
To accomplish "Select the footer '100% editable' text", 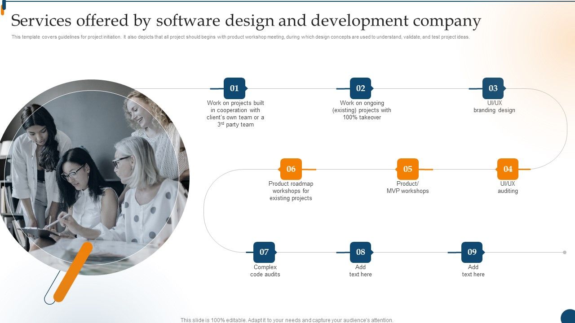I will click(287, 320).
